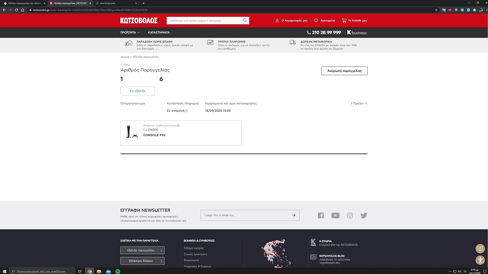
Task: Click ΠΑΡΑΔΟΣΗ ΧΩΡΙΣ ΕΠΑΦΗ house icon
Action: 128,43
